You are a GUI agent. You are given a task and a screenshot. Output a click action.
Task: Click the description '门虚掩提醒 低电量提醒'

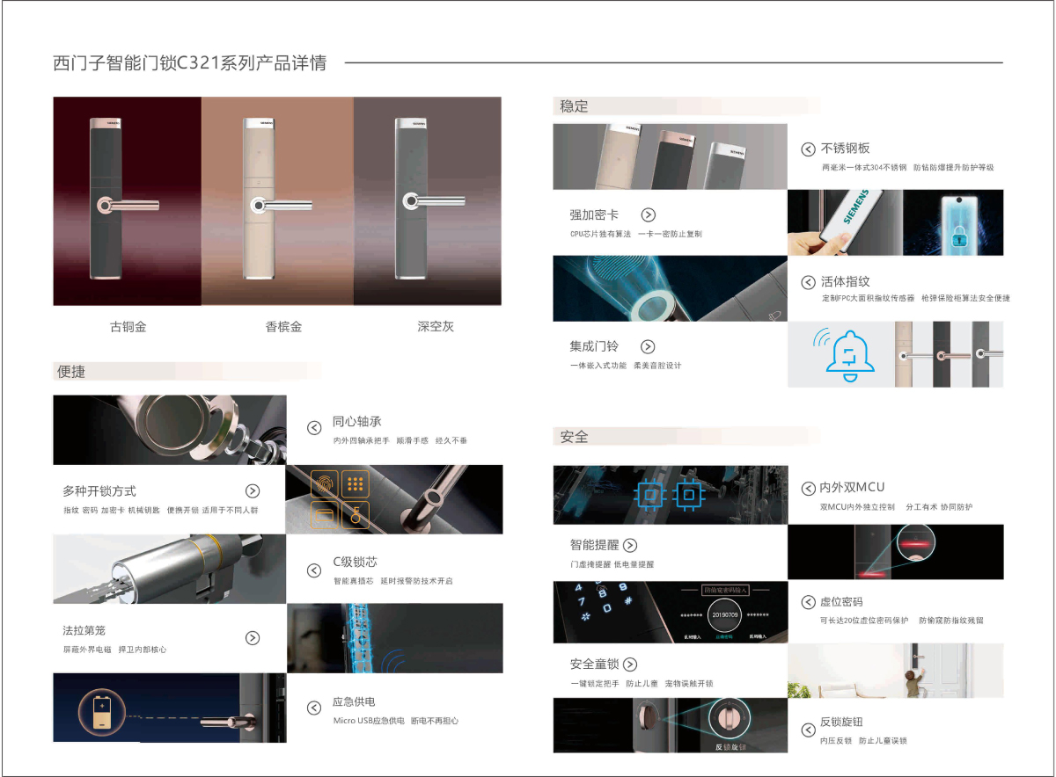pyautogui.click(x=612, y=564)
